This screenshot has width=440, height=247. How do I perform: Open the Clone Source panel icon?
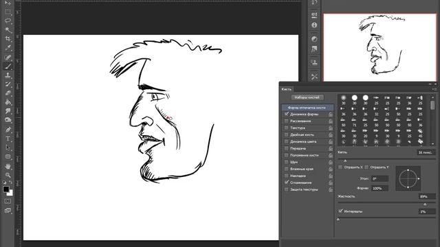(x=314, y=62)
